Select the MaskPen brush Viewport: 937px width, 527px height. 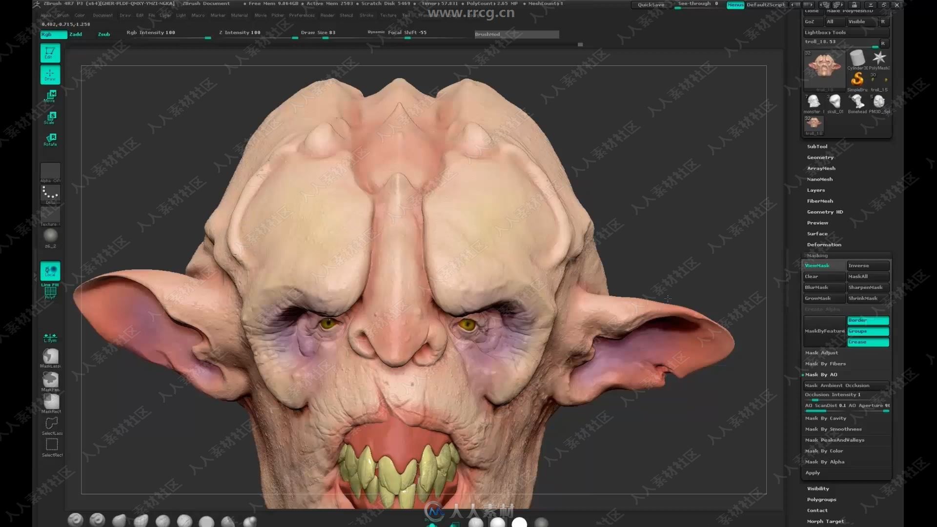(x=50, y=381)
